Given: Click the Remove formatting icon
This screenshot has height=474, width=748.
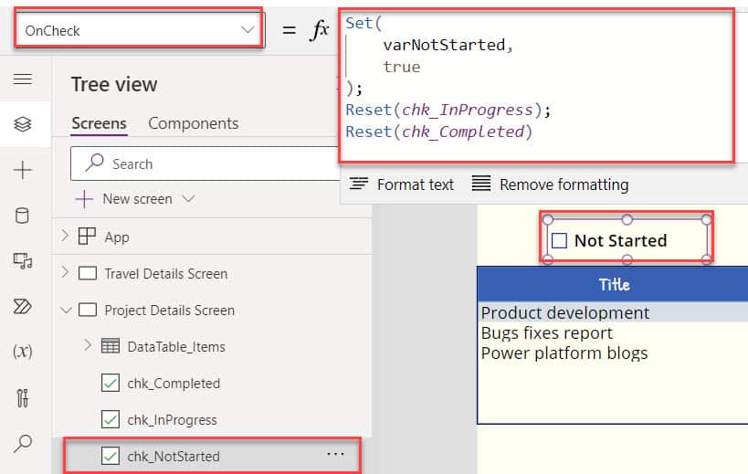Looking at the screenshot, I should tap(480, 183).
